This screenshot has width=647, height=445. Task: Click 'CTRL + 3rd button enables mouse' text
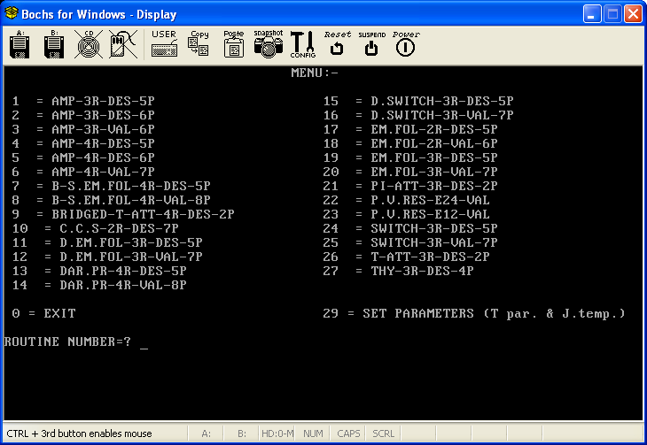click(79, 433)
